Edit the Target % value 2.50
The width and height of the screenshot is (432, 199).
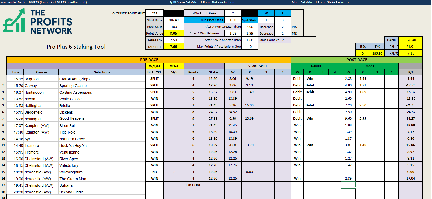(x=174, y=40)
